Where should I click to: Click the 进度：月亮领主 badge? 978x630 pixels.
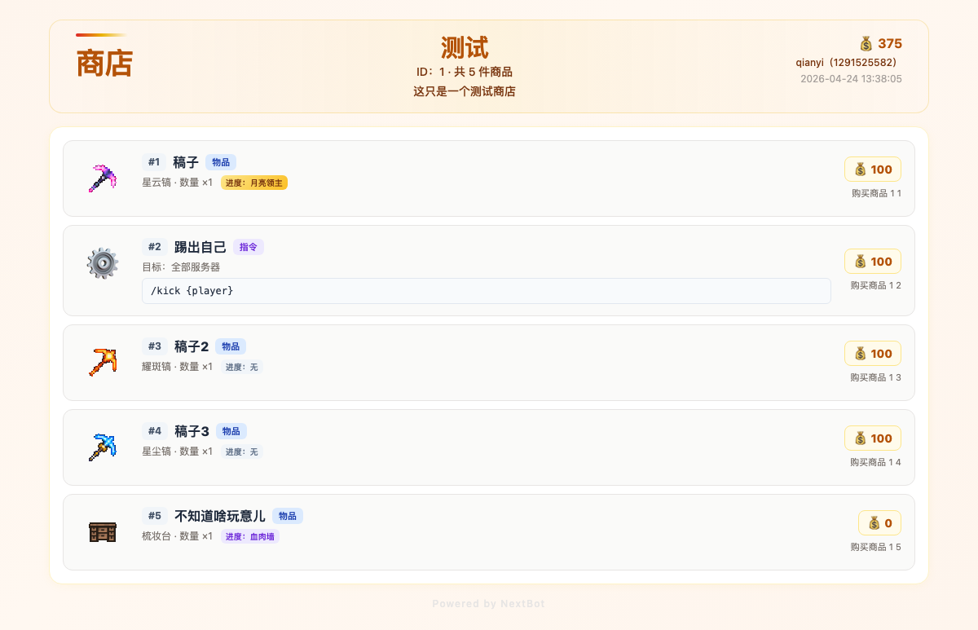pyautogui.click(x=254, y=183)
